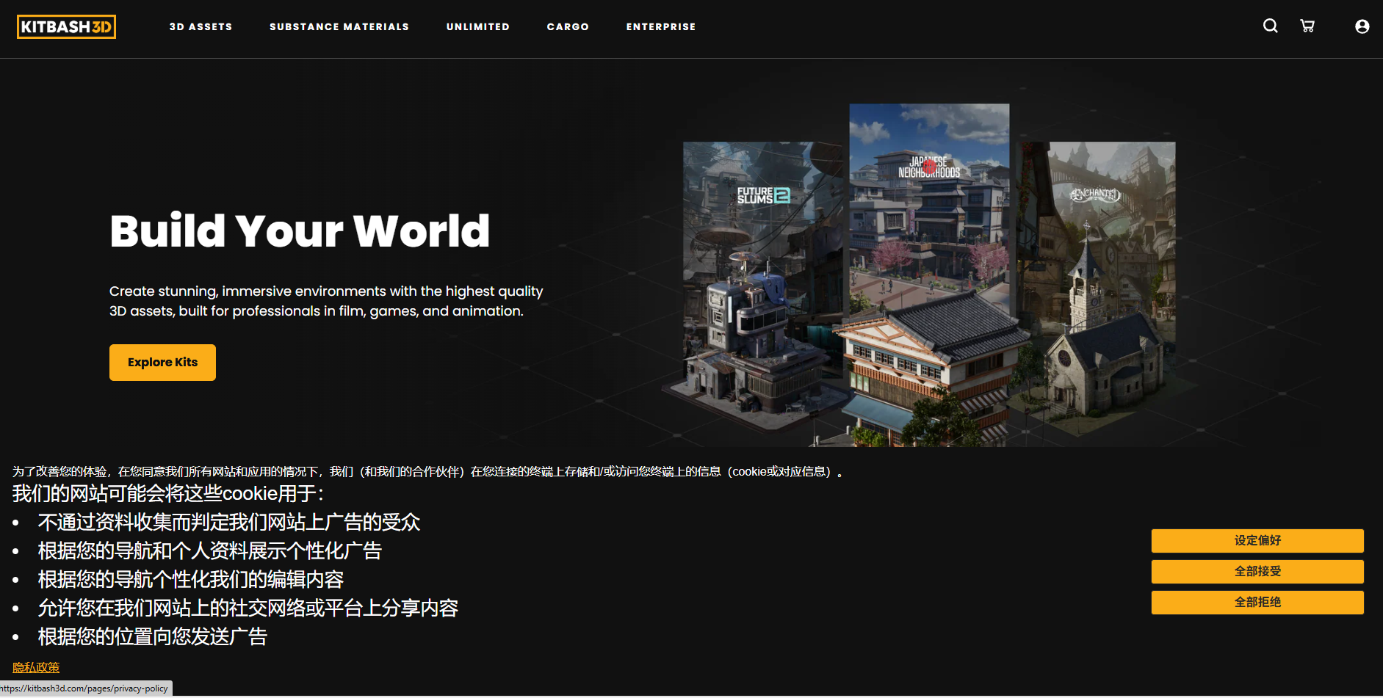Open the Substance Materials menu

point(339,26)
